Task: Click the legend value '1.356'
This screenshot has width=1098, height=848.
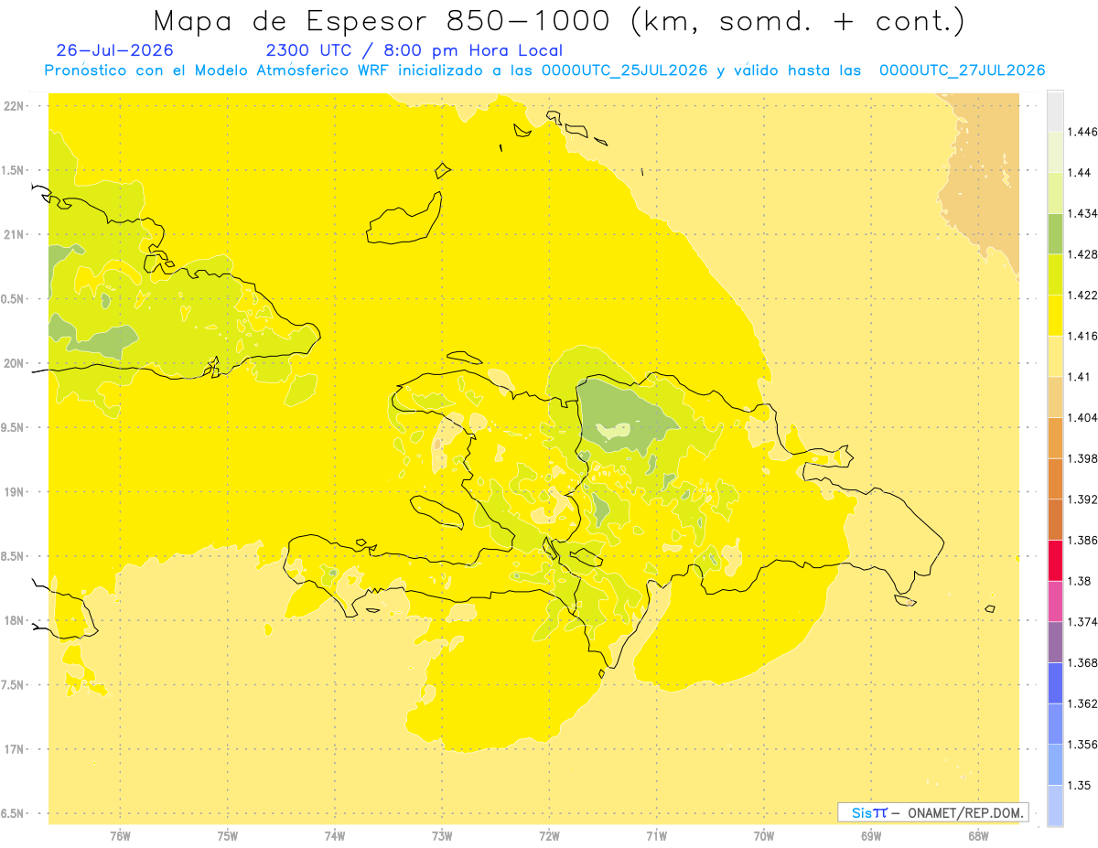Action: (x=1082, y=745)
